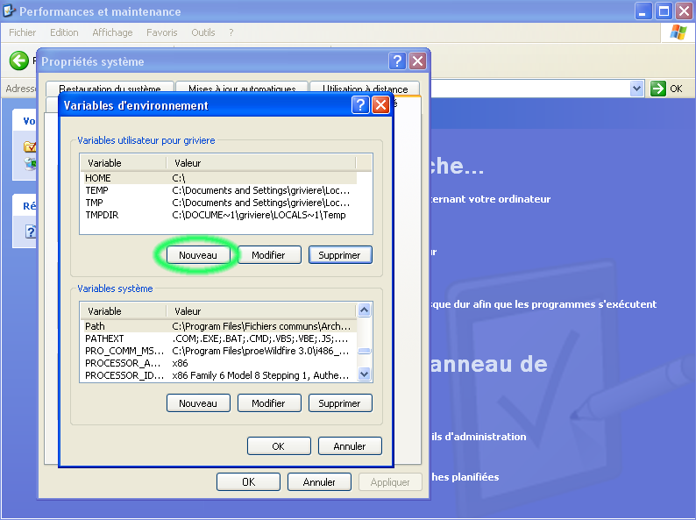Open the Outils menu
Image resolution: width=696 pixels, height=520 pixels.
tap(202, 32)
